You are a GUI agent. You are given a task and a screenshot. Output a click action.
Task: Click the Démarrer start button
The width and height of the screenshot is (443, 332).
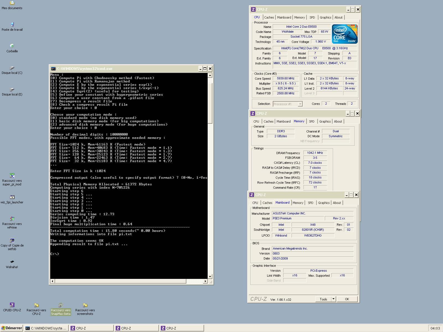tap(11, 328)
